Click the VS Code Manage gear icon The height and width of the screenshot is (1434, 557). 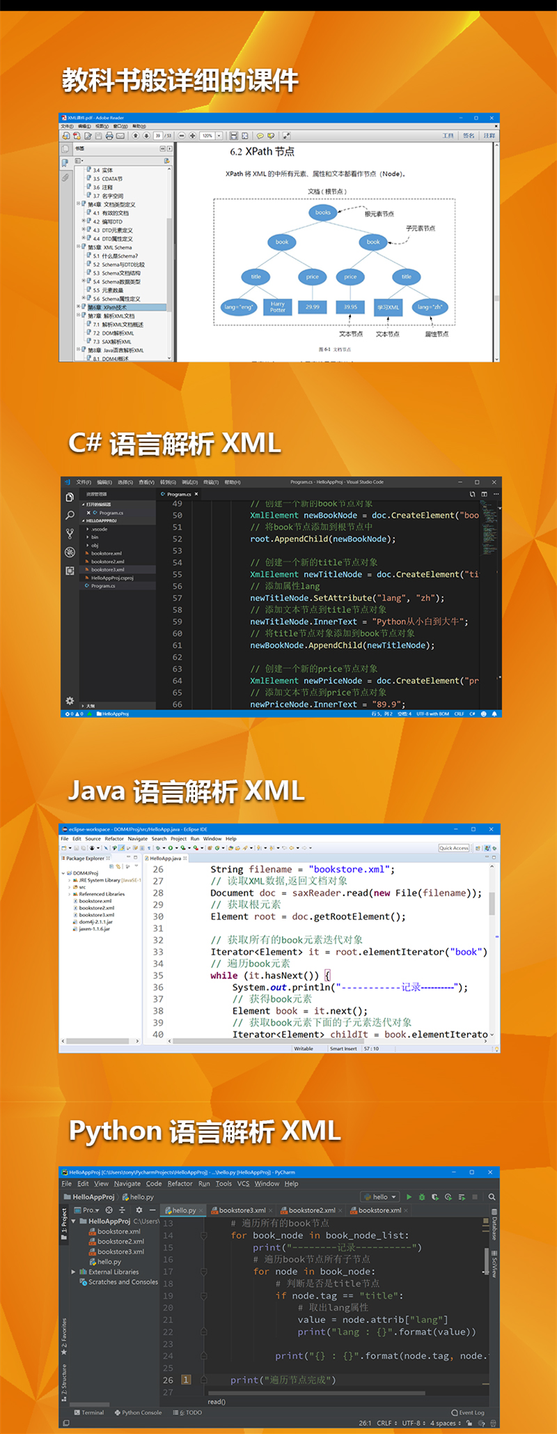click(70, 700)
